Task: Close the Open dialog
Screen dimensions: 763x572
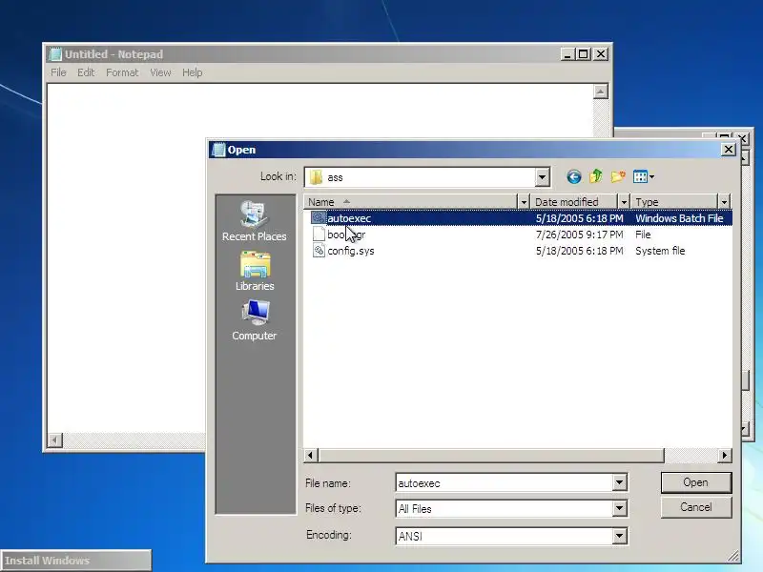Action: [x=728, y=150]
